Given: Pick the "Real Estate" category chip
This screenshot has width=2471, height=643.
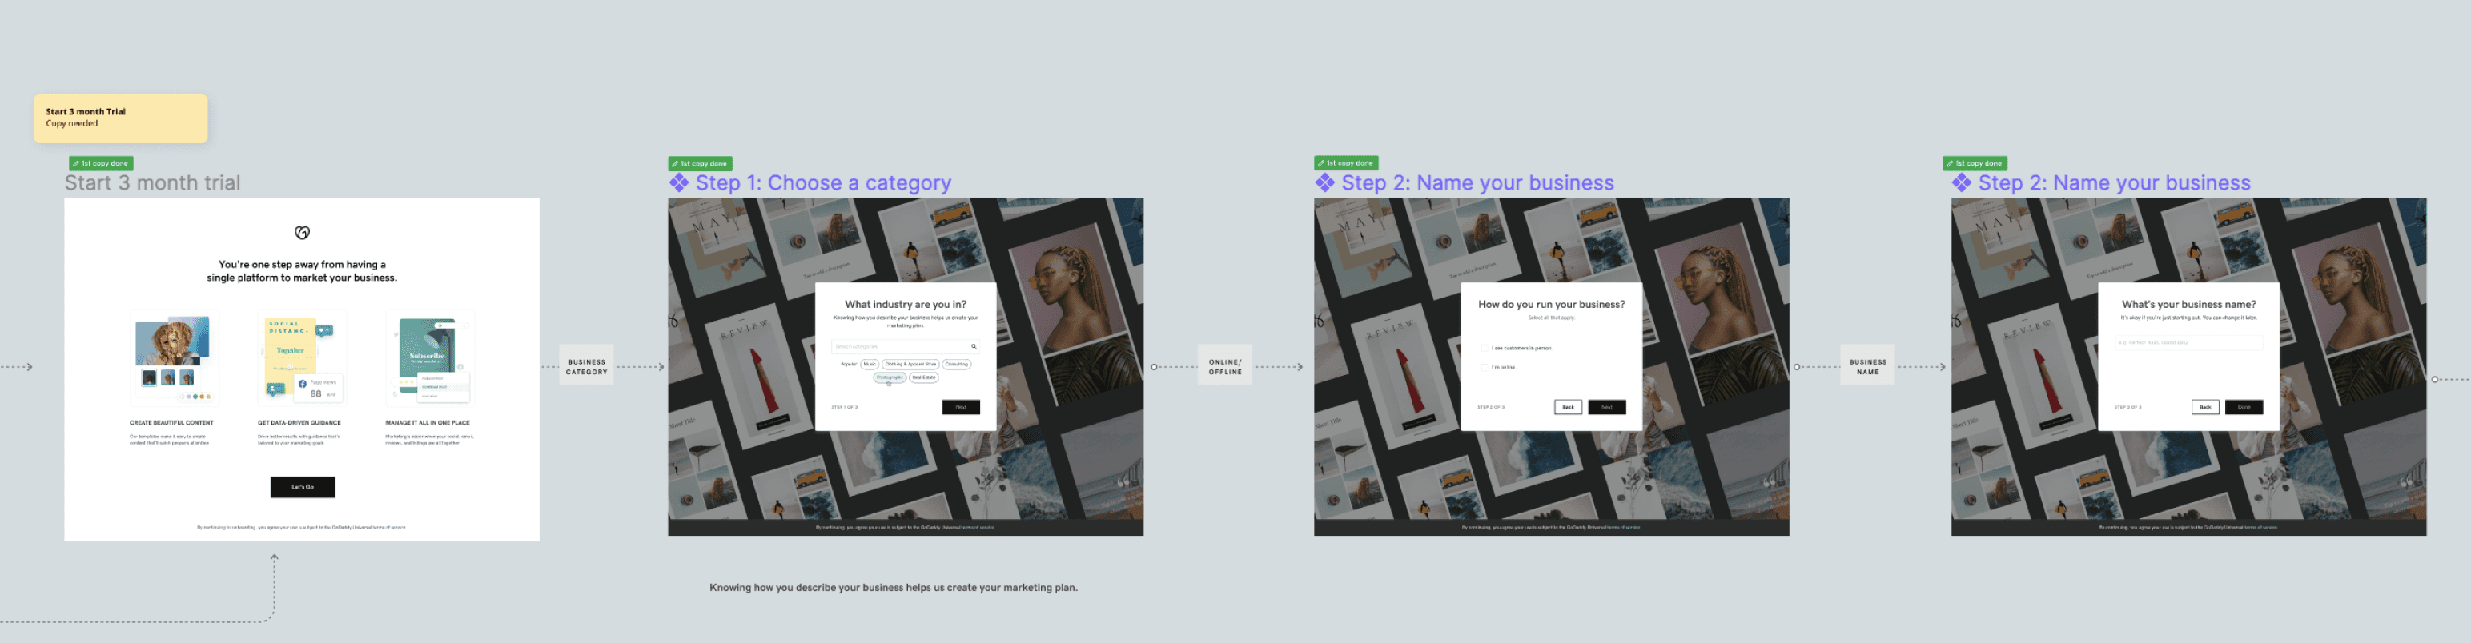Looking at the screenshot, I should pos(924,377).
